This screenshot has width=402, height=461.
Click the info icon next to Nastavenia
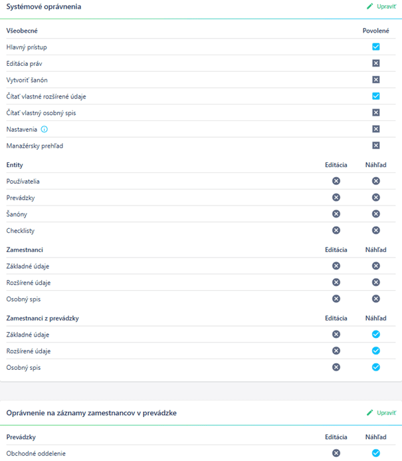coord(44,129)
